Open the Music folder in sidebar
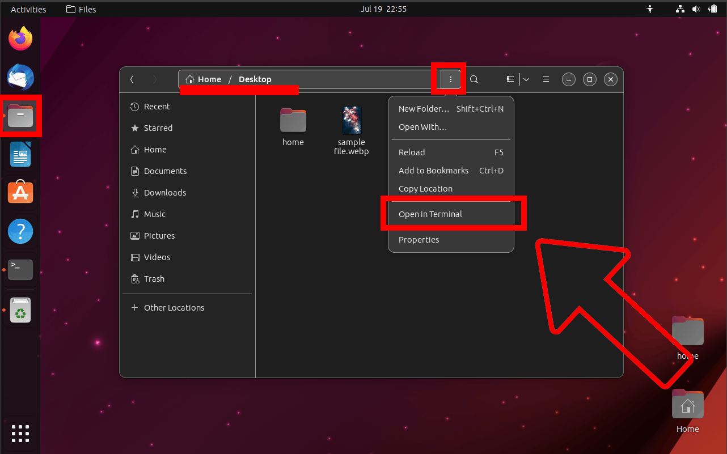This screenshot has width=727, height=454. coord(154,214)
